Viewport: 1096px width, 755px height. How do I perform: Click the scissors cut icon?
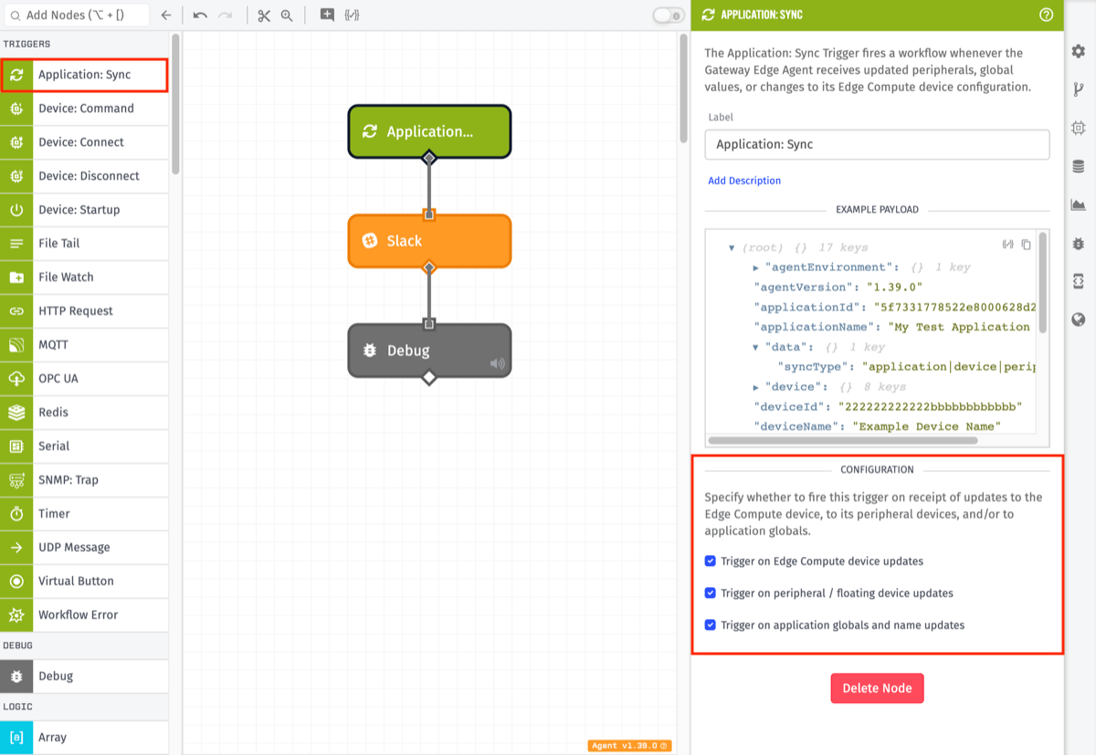pyautogui.click(x=264, y=16)
